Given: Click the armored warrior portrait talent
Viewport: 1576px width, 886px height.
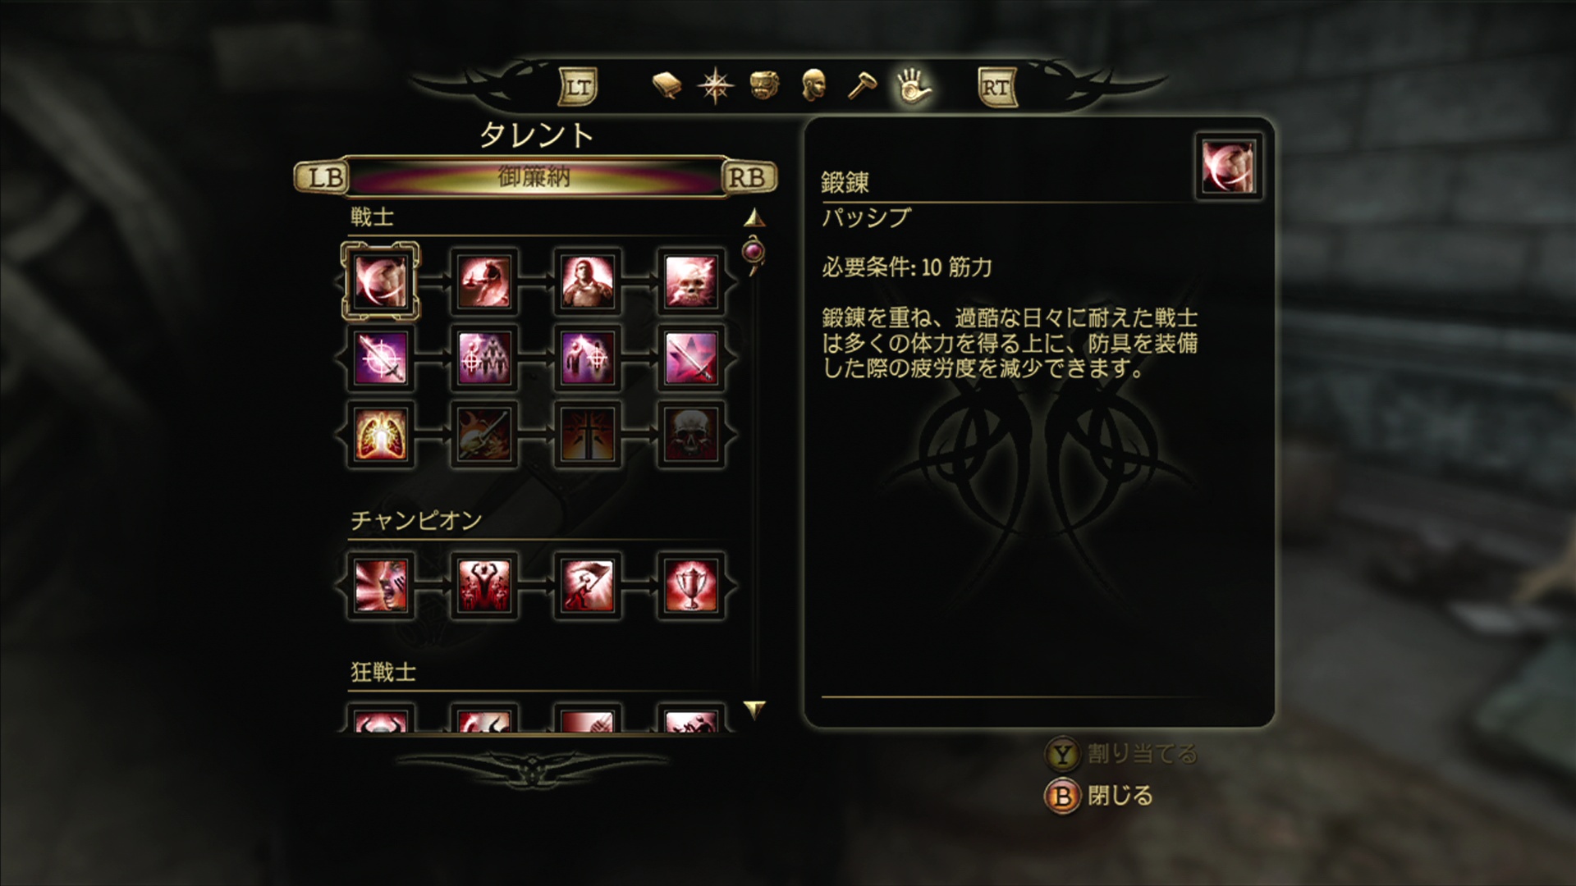Looking at the screenshot, I should 587,281.
